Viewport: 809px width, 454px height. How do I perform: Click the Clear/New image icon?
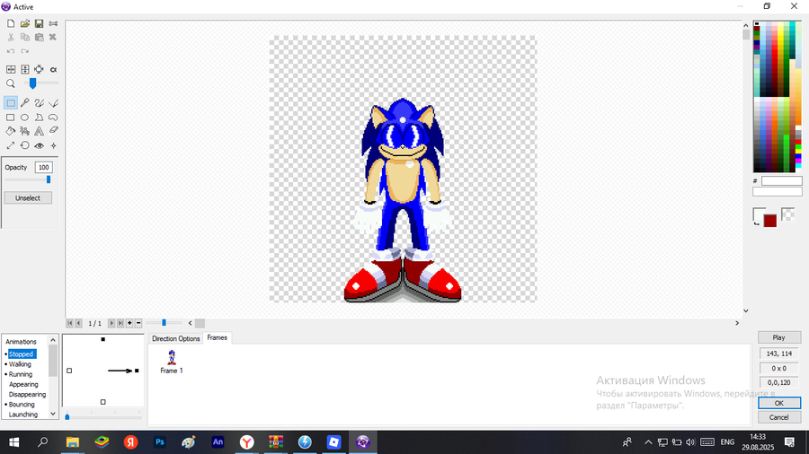(10, 23)
